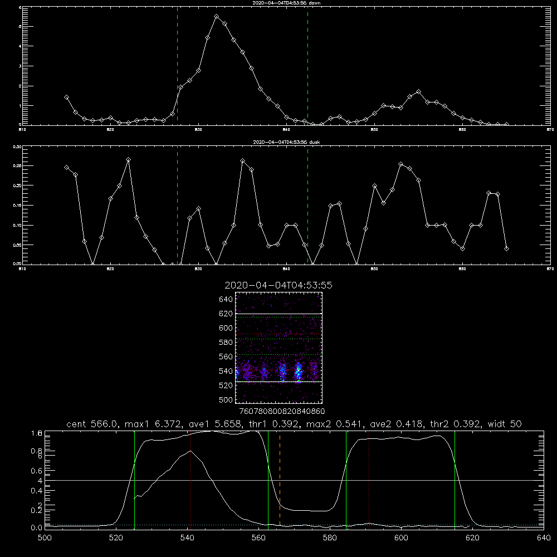Screen dimensions: 557x557
Task: Click the y-axis label 520 beside the spectral image
Action: 226,385
